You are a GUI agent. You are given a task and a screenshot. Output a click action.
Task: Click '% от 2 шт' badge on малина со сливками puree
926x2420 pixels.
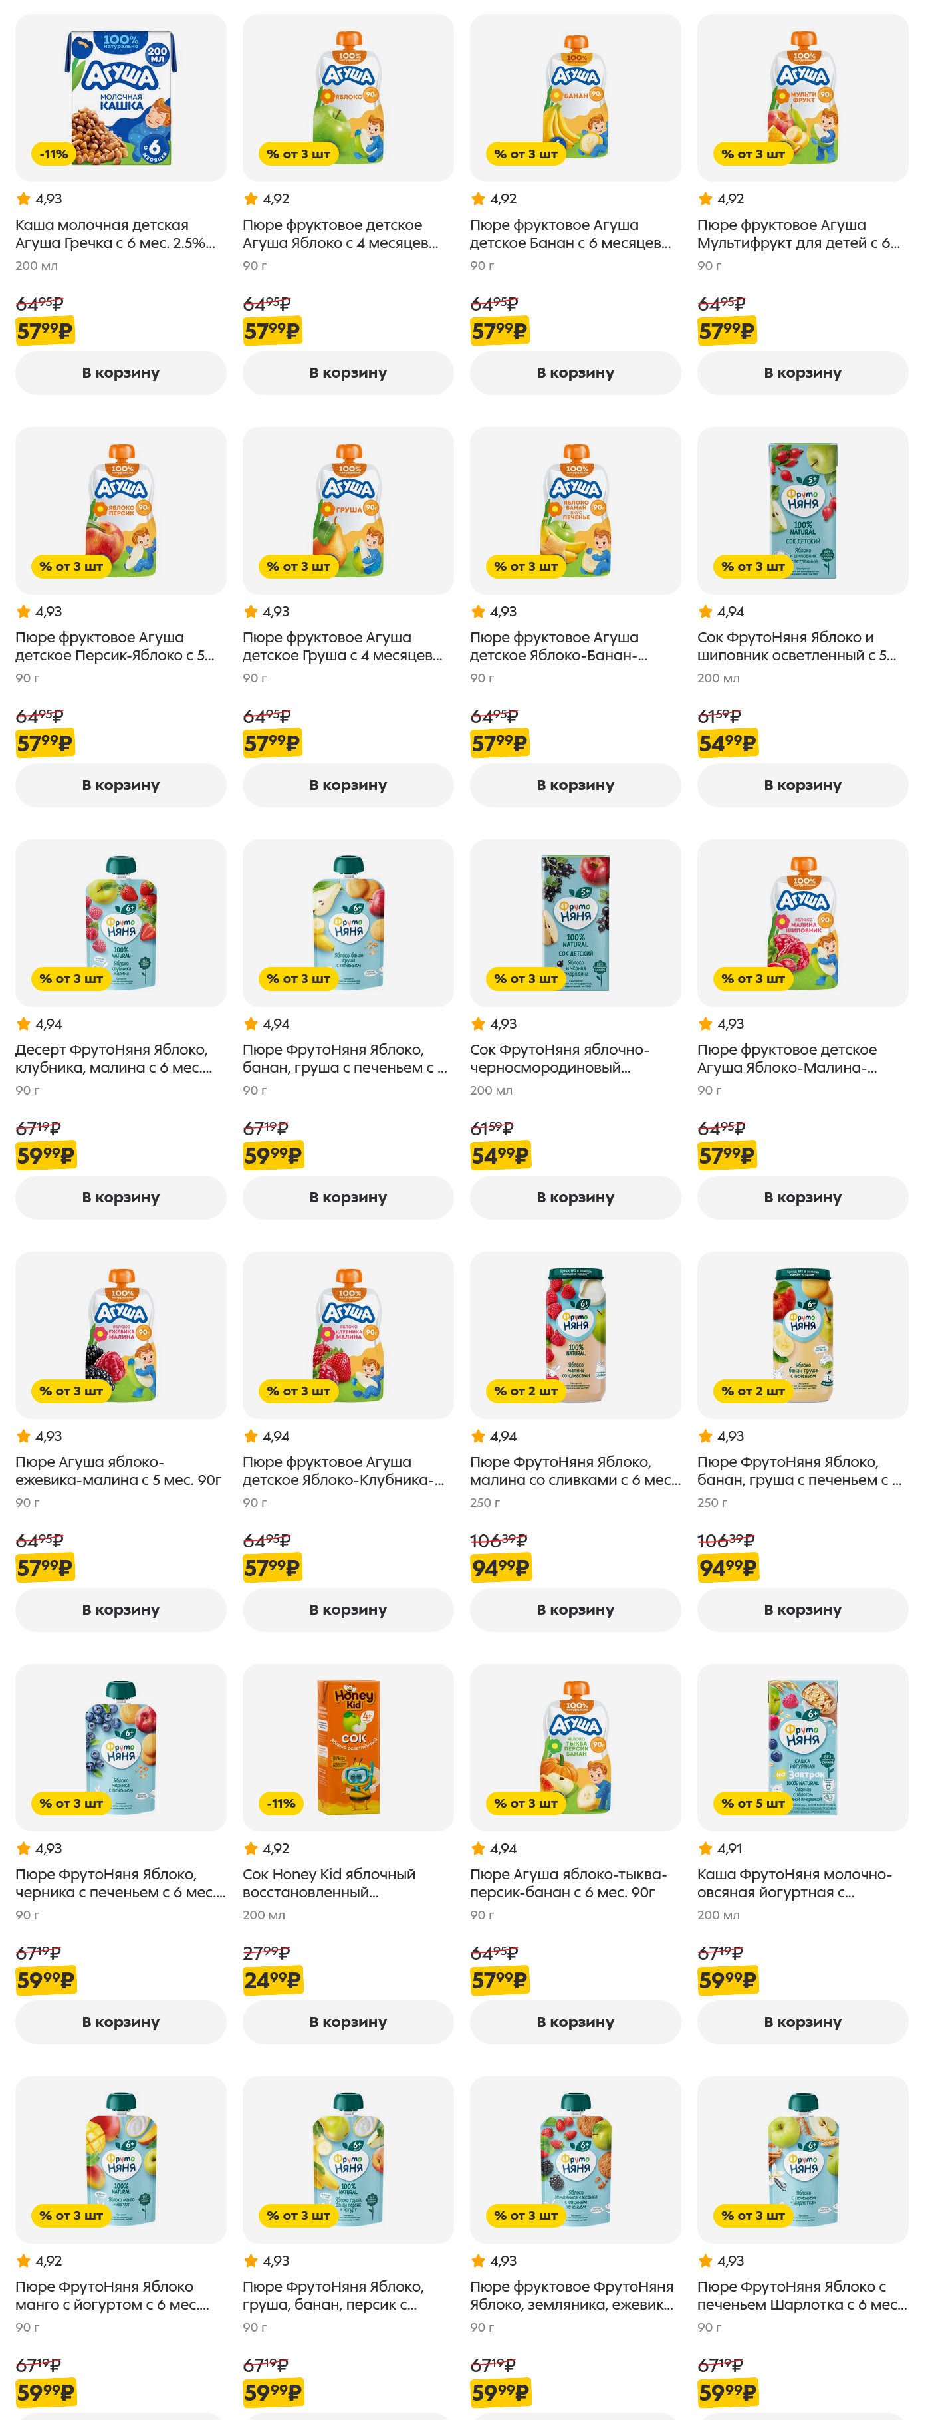(x=525, y=1391)
